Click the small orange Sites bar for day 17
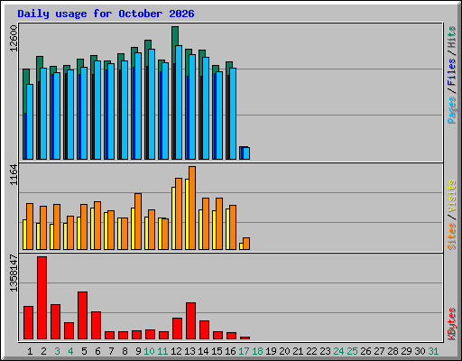This screenshot has width=462, height=361. (246, 244)
